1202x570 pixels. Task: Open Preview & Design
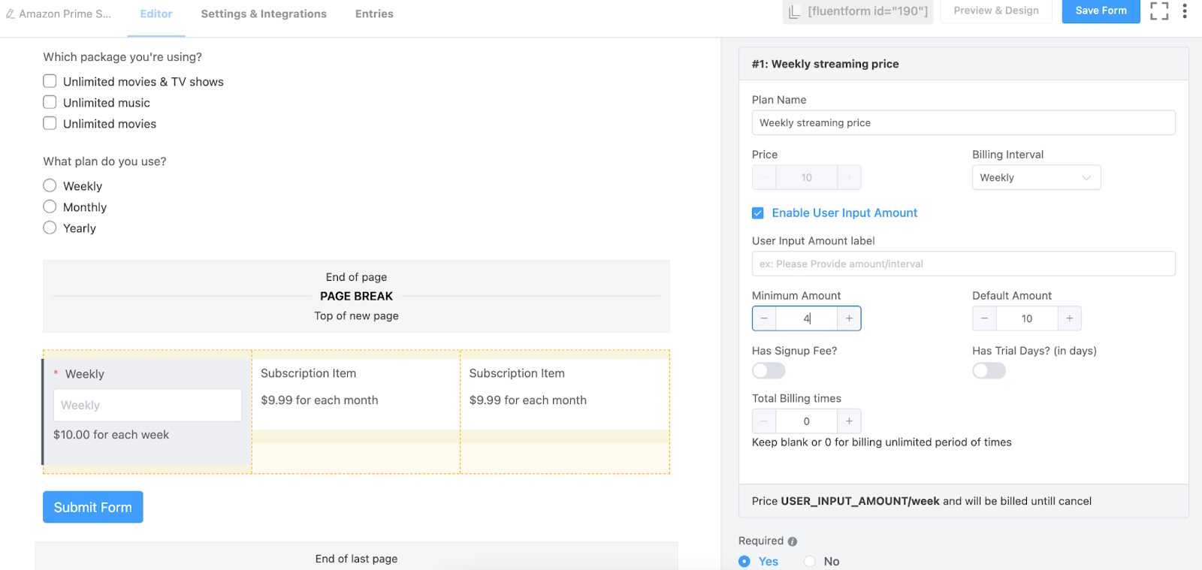[996, 11]
